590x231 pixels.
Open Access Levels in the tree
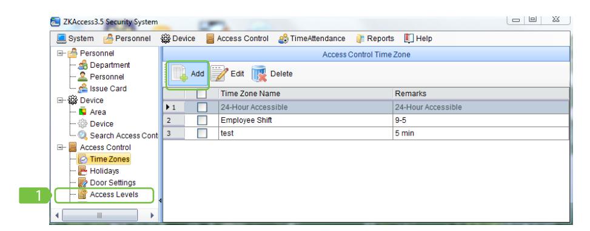114,194
